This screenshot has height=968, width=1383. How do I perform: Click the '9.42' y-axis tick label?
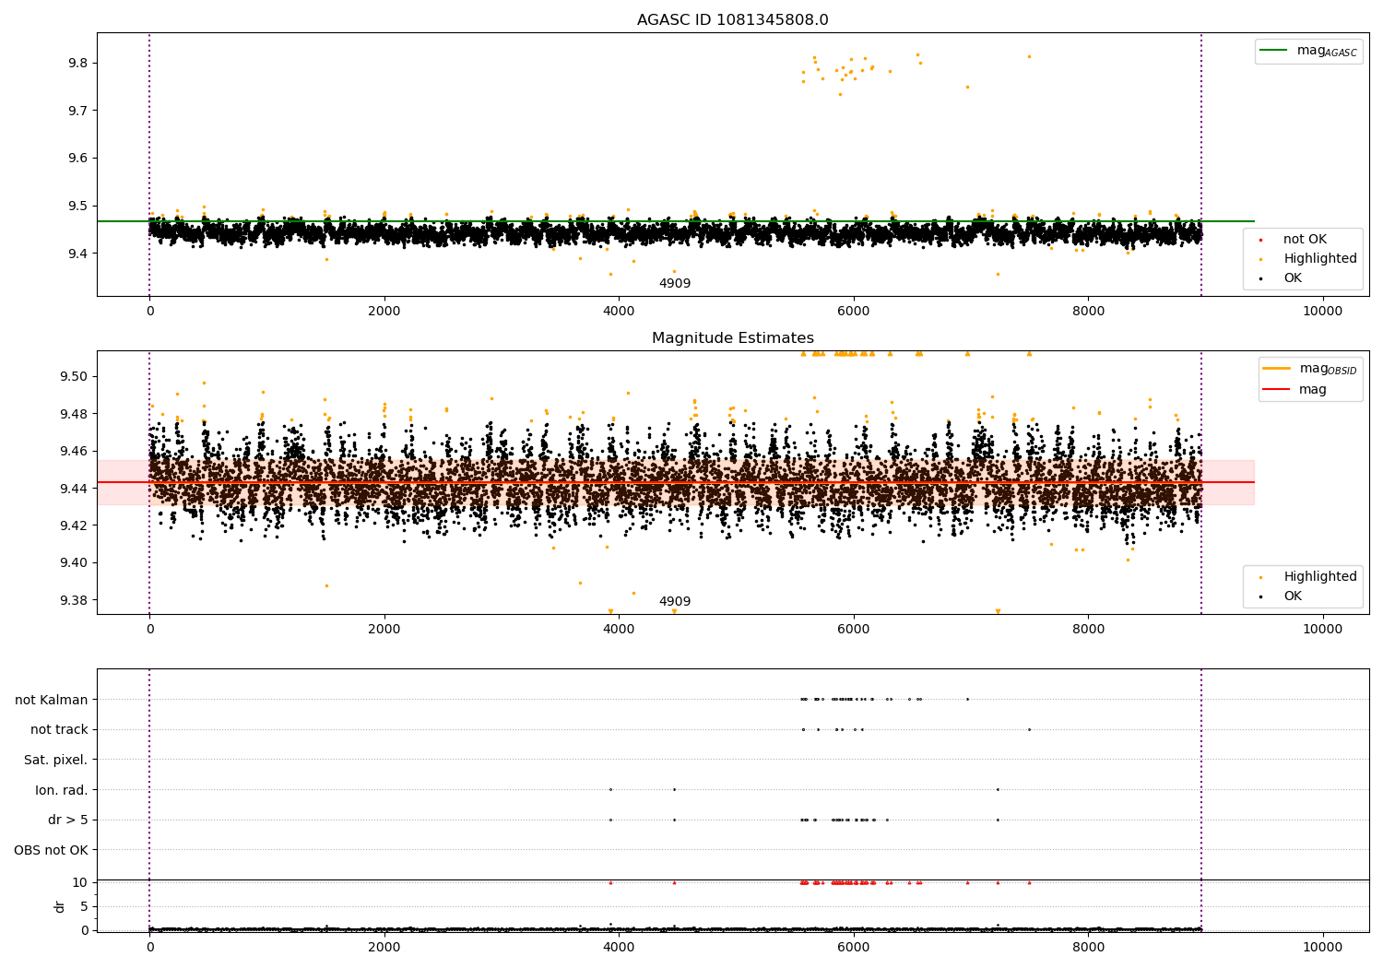coord(74,525)
